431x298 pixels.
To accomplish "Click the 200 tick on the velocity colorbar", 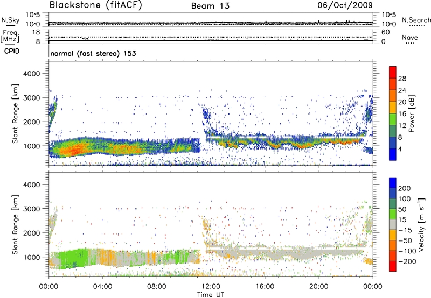I will click(x=405, y=188).
